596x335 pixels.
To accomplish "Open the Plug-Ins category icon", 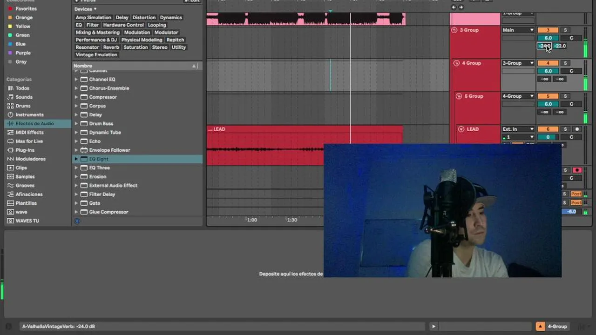I will [10, 150].
